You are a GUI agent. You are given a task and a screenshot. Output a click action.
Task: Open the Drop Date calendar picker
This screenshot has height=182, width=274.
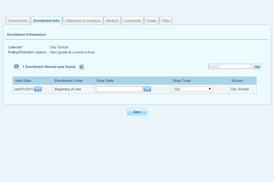(147, 89)
